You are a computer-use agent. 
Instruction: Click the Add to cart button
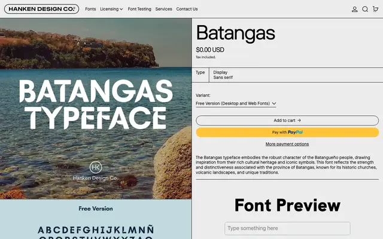[x=287, y=121]
